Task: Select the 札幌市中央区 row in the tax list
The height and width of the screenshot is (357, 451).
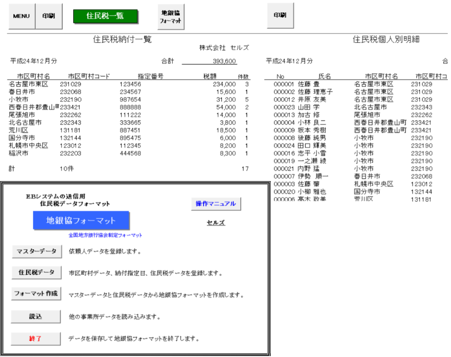Action: coord(129,146)
